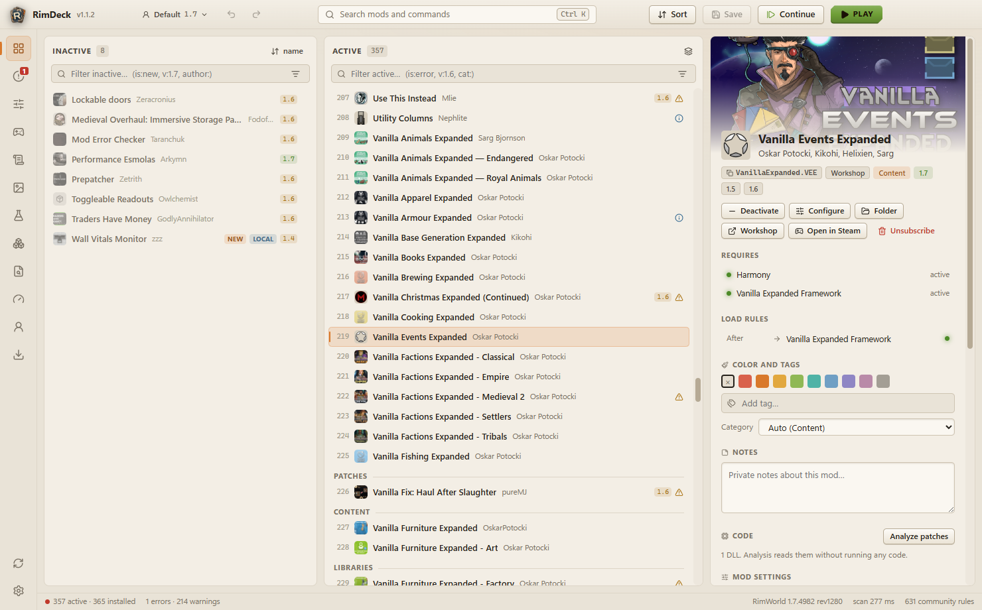
Task: Click the info icon on Utility Columns
Action: pos(679,118)
